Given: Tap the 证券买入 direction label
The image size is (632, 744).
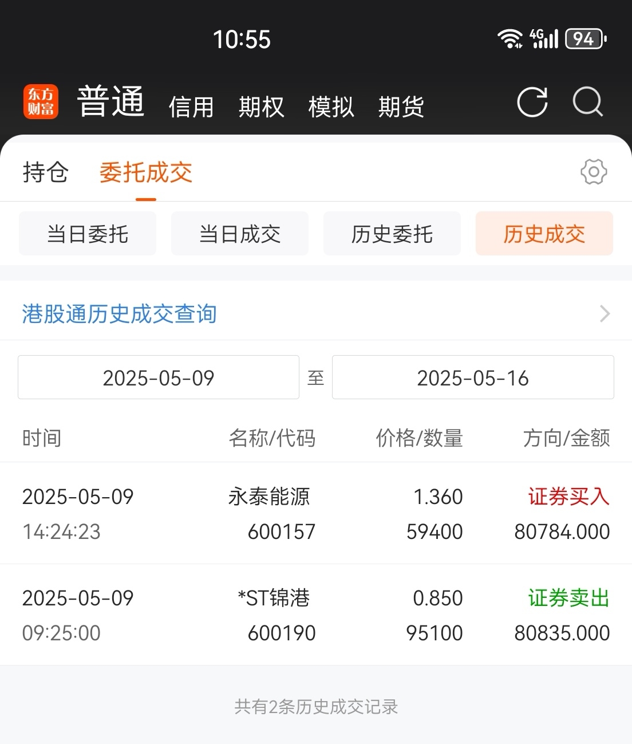Looking at the screenshot, I should tap(569, 497).
